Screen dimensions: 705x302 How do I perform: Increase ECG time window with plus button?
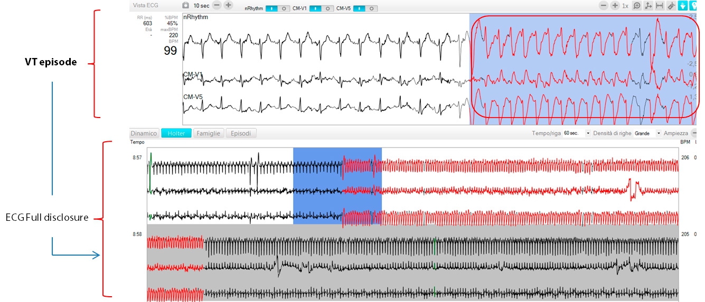[x=228, y=5]
